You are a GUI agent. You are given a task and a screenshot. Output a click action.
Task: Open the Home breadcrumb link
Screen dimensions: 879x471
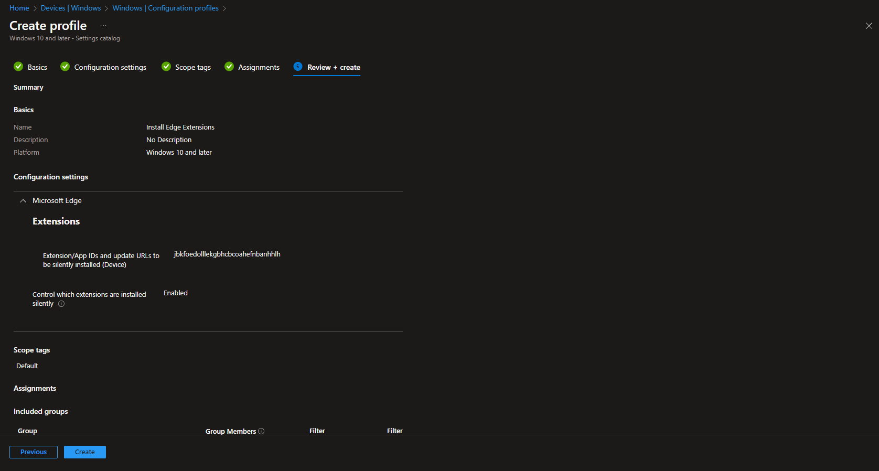pyautogui.click(x=19, y=8)
